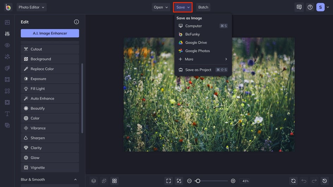
Task: Open the Clarity tool
Action: [x=50, y=148]
